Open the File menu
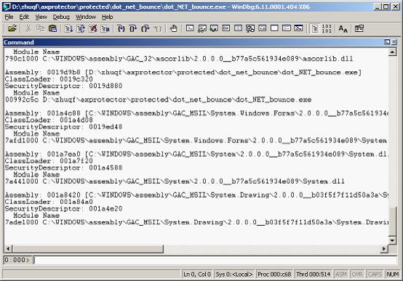 [x=9, y=17]
